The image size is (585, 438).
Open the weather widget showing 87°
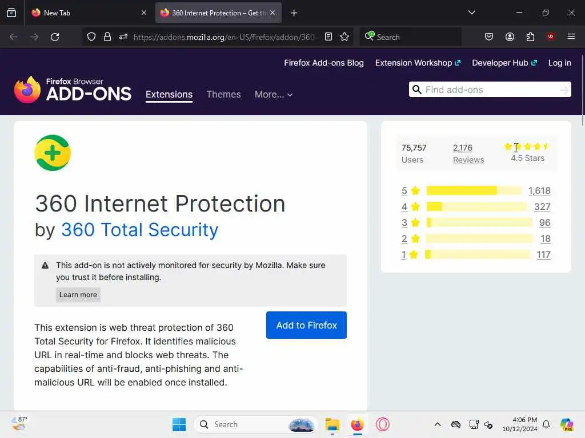[19, 424]
